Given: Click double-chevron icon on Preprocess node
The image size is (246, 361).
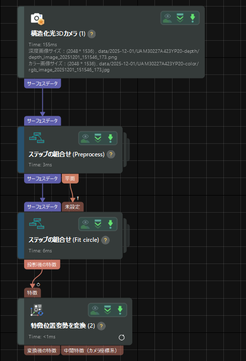Looking at the screenshot, I should [x=98, y=138].
